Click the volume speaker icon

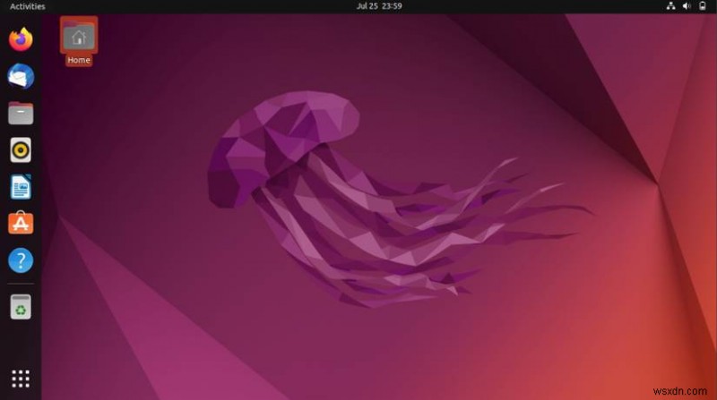pos(687,6)
